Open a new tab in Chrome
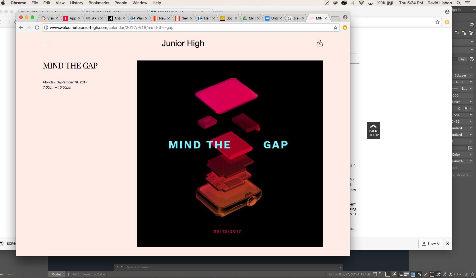Screen dimensions: 476x278 coord(335,19)
